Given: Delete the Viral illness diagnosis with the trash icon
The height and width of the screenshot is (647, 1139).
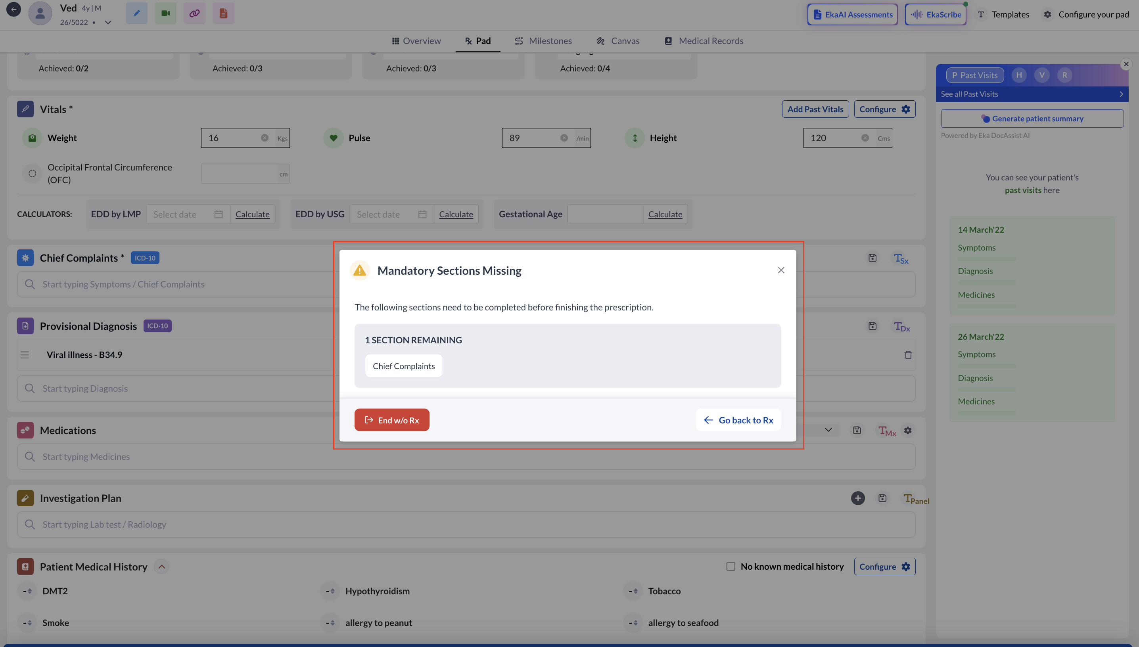Looking at the screenshot, I should click(908, 354).
